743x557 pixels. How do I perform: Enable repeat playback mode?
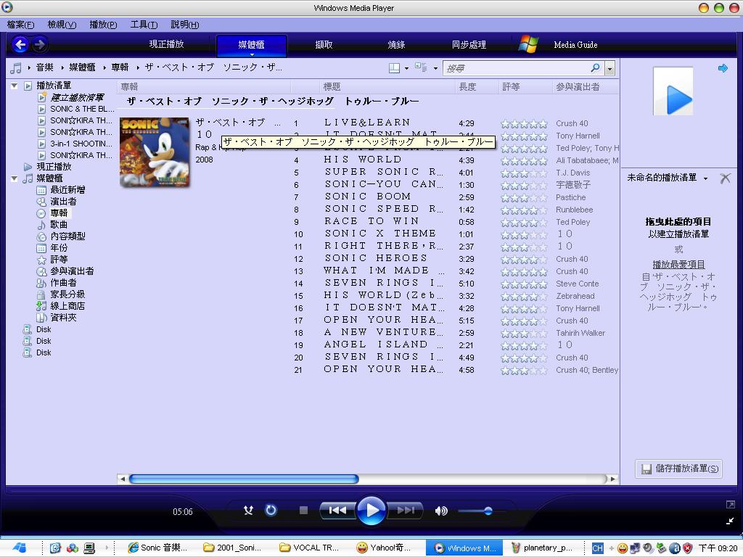(x=270, y=511)
